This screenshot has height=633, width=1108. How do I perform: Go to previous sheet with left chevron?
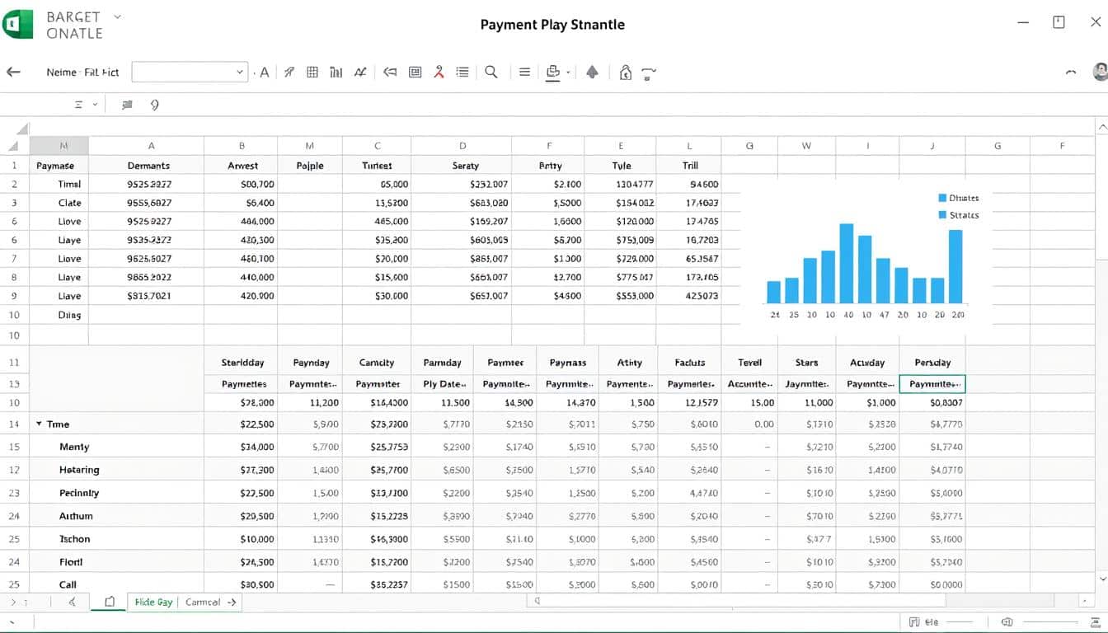click(x=73, y=602)
